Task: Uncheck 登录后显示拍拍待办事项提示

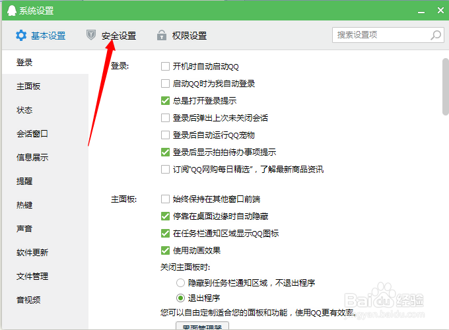Action: 165,152
